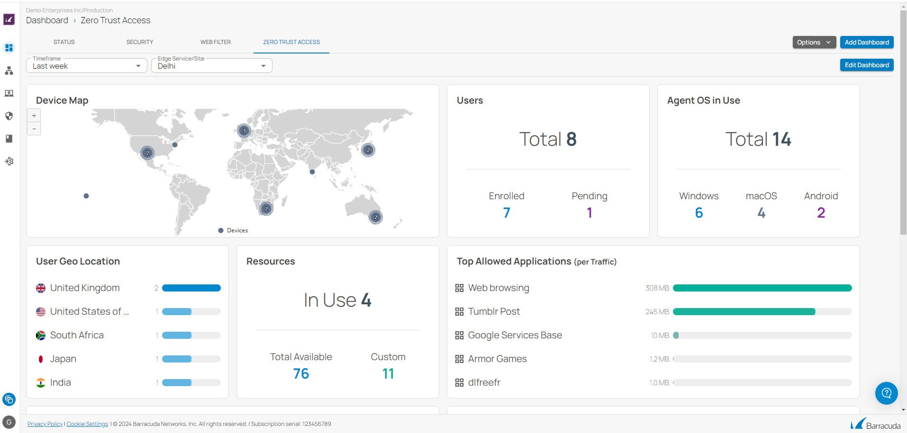Click the Web browsing traffic bar
The width and height of the screenshot is (907, 433).
pyautogui.click(x=762, y=288)
